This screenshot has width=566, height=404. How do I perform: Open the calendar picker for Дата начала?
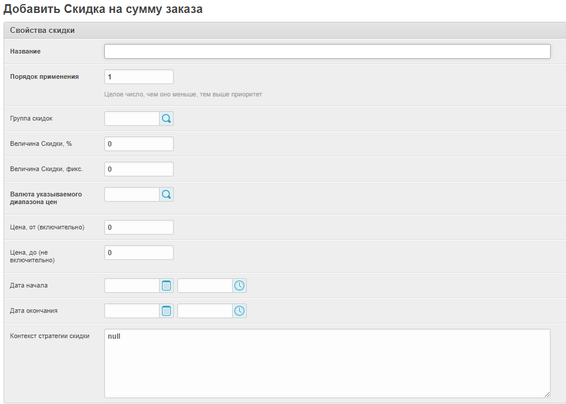point(167,286)
